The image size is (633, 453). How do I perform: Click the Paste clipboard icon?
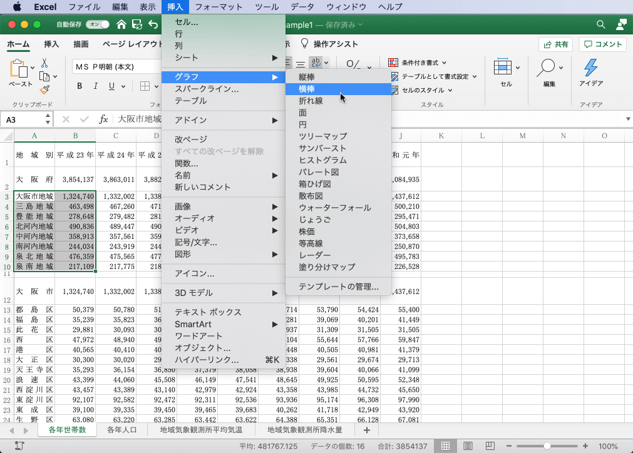19,69
